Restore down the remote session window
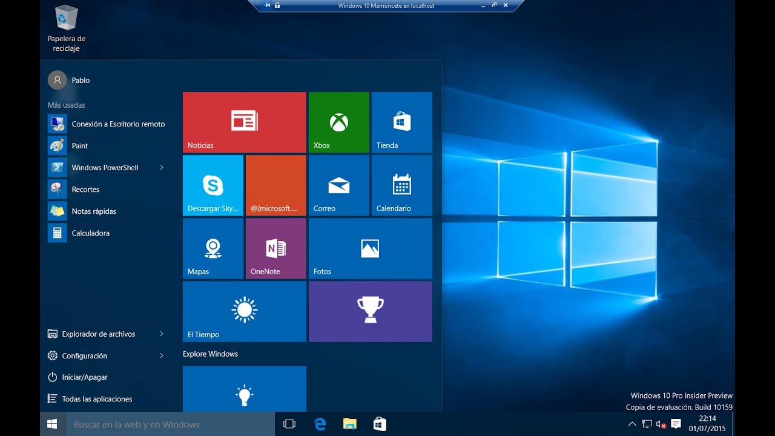This screenshot has width=775, height=436. tap(495, 5)
